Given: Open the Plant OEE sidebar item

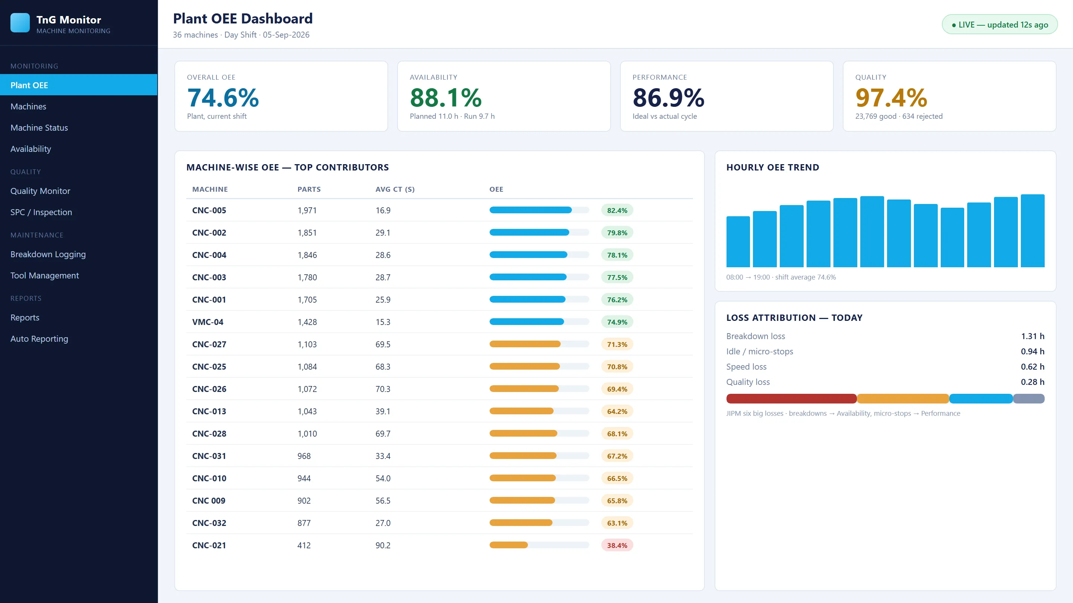Looking at the screenshot, I should pos(79,85).
